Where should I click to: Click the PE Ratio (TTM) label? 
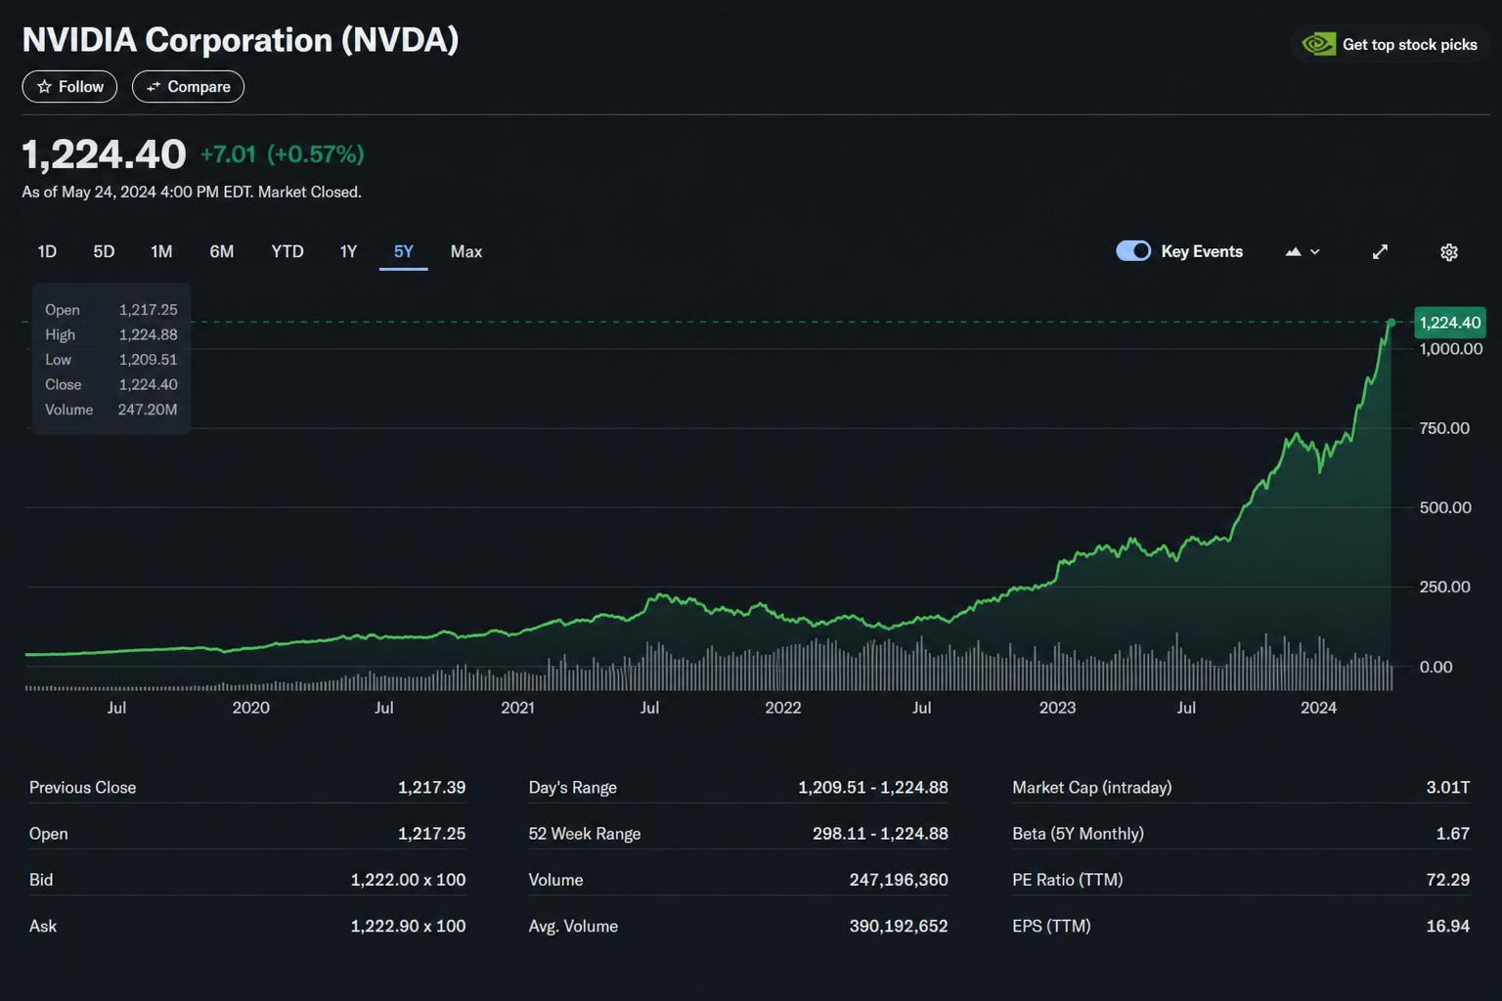coord(1067,880)
